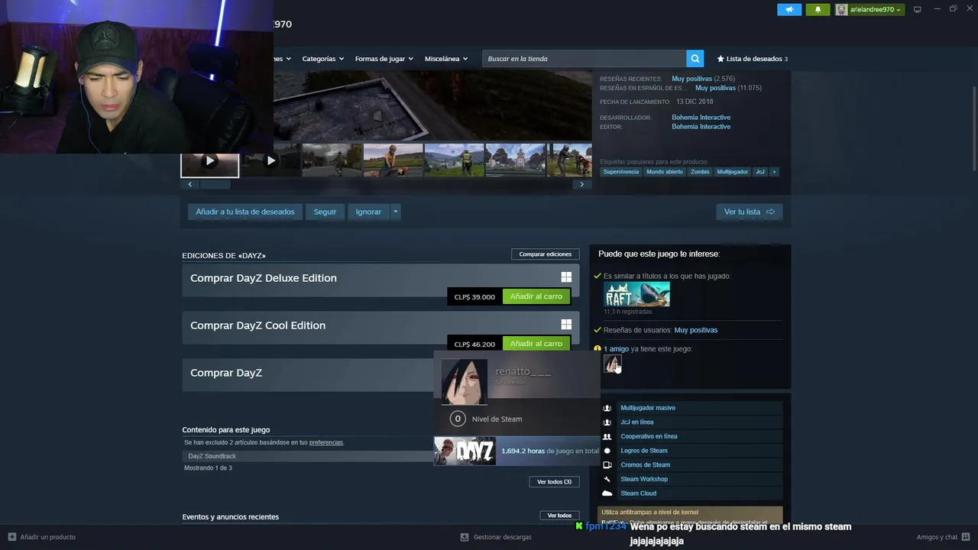Click the preferencias link
978x550 pixels.
point(326,442)
